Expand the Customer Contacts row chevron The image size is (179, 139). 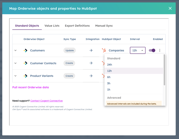(15, 63)
